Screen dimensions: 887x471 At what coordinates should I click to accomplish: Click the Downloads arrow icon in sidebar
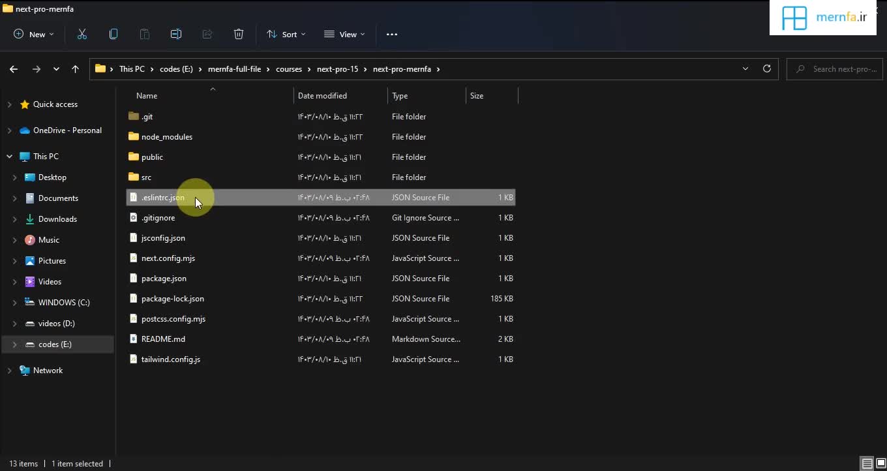pos(29,219)
